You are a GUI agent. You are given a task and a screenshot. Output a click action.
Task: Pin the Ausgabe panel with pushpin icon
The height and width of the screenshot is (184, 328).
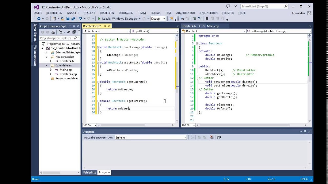305,132
